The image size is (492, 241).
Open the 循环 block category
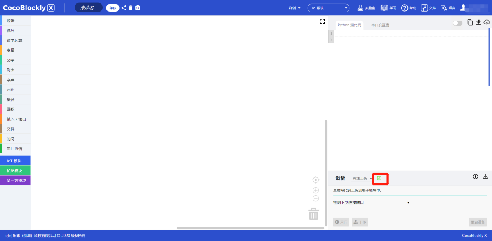tap(11, 31)
